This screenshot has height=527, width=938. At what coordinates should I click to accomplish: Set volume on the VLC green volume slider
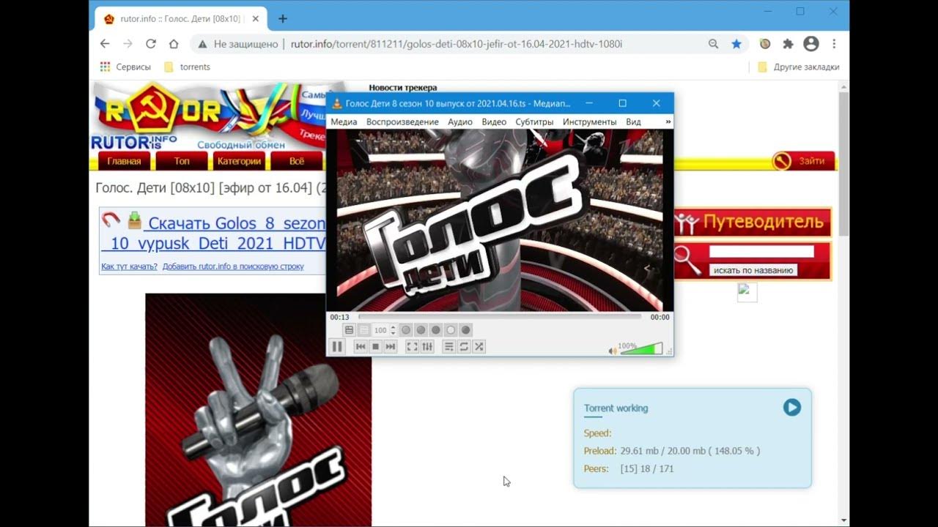tap(641, 349)
